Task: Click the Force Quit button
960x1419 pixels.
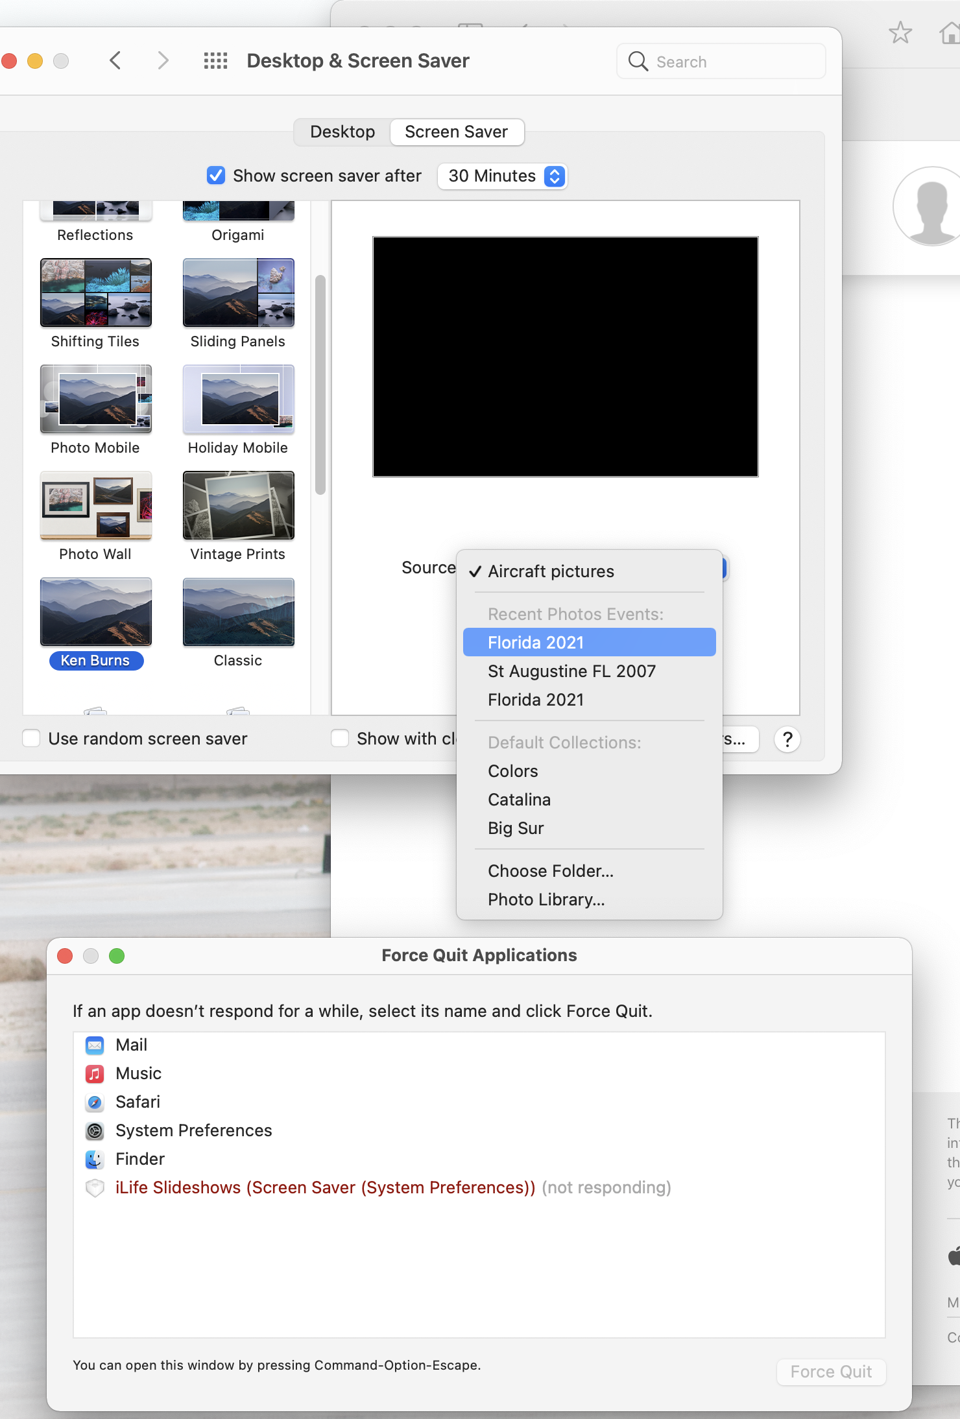Action: (831, 1372)
